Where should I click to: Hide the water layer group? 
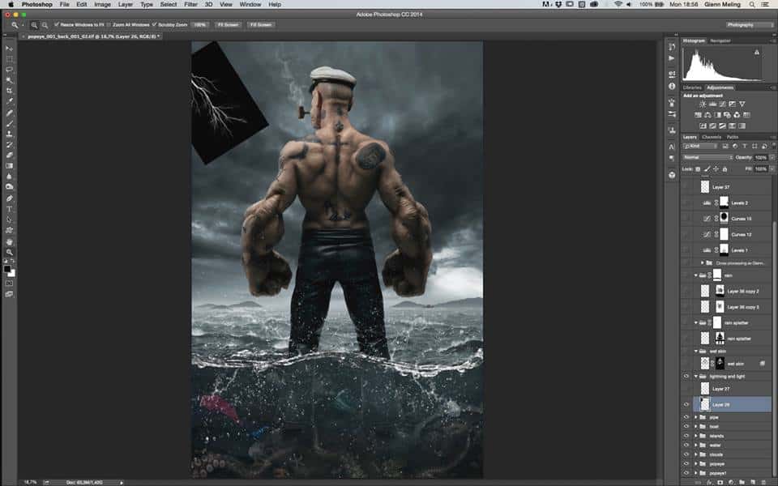[x=686, y=445]
